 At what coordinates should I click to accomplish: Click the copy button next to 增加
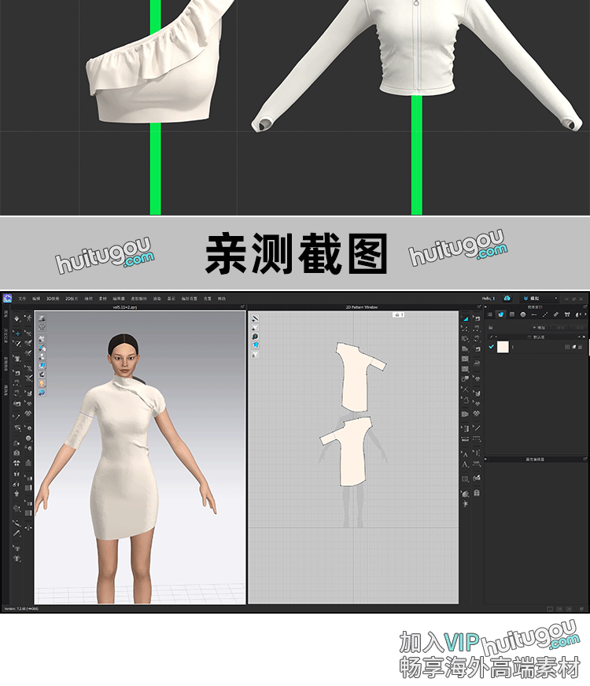(x=559, y=327)
